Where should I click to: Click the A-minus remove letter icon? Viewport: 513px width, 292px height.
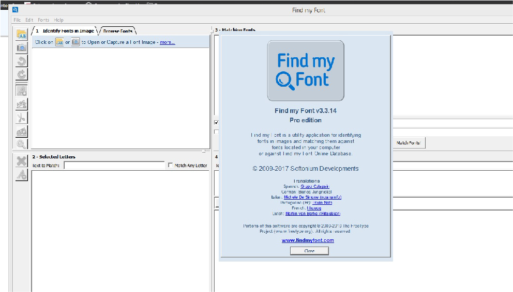22,175
